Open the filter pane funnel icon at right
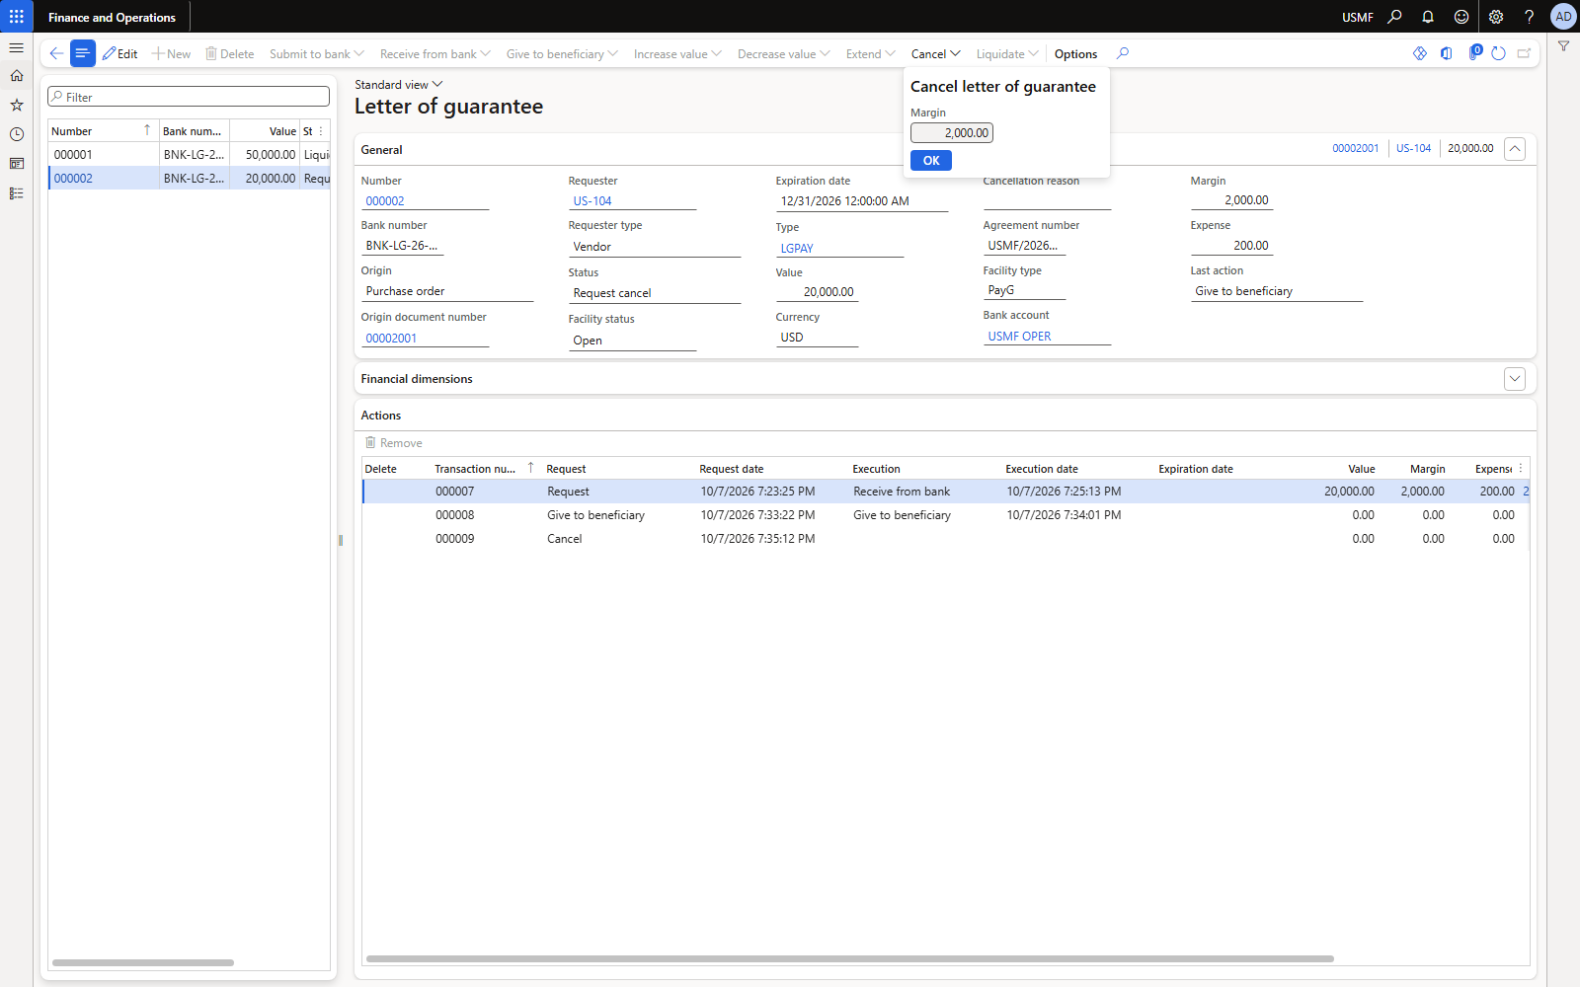Image resolution: width=1580 pixels, height=987 pixels. pos(1564,46)
